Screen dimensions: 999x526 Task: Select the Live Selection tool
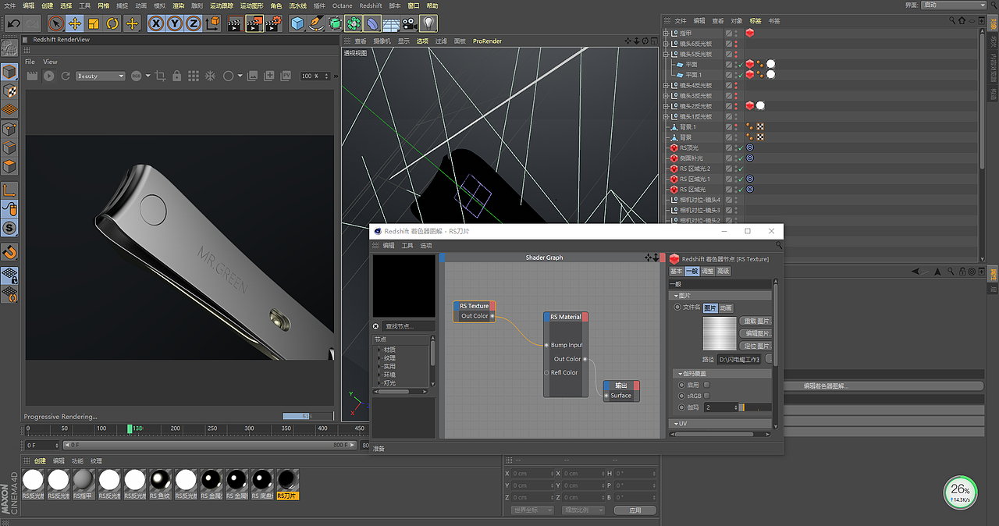coord(55,23)
